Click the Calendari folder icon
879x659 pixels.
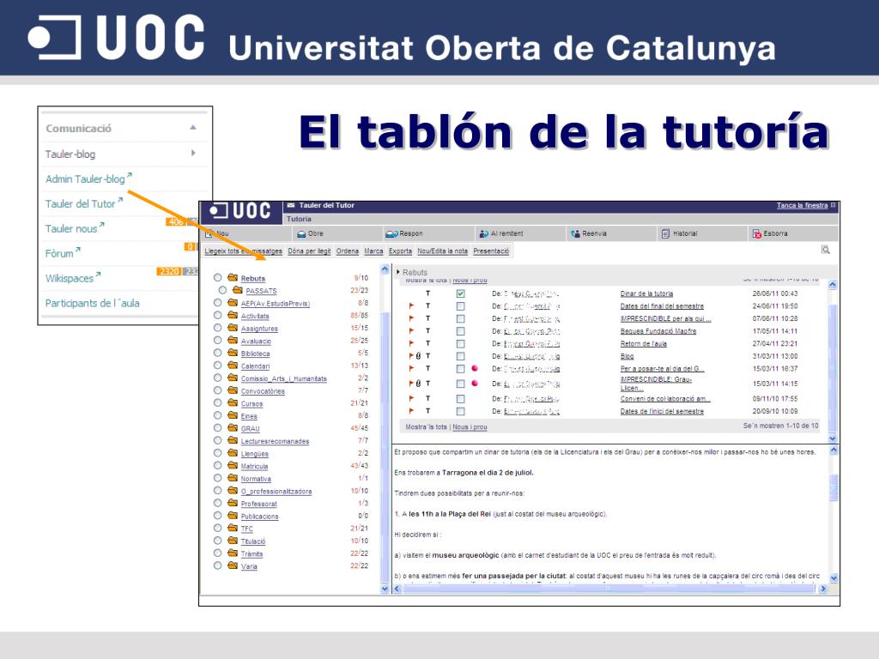click(x=233, y=365)
